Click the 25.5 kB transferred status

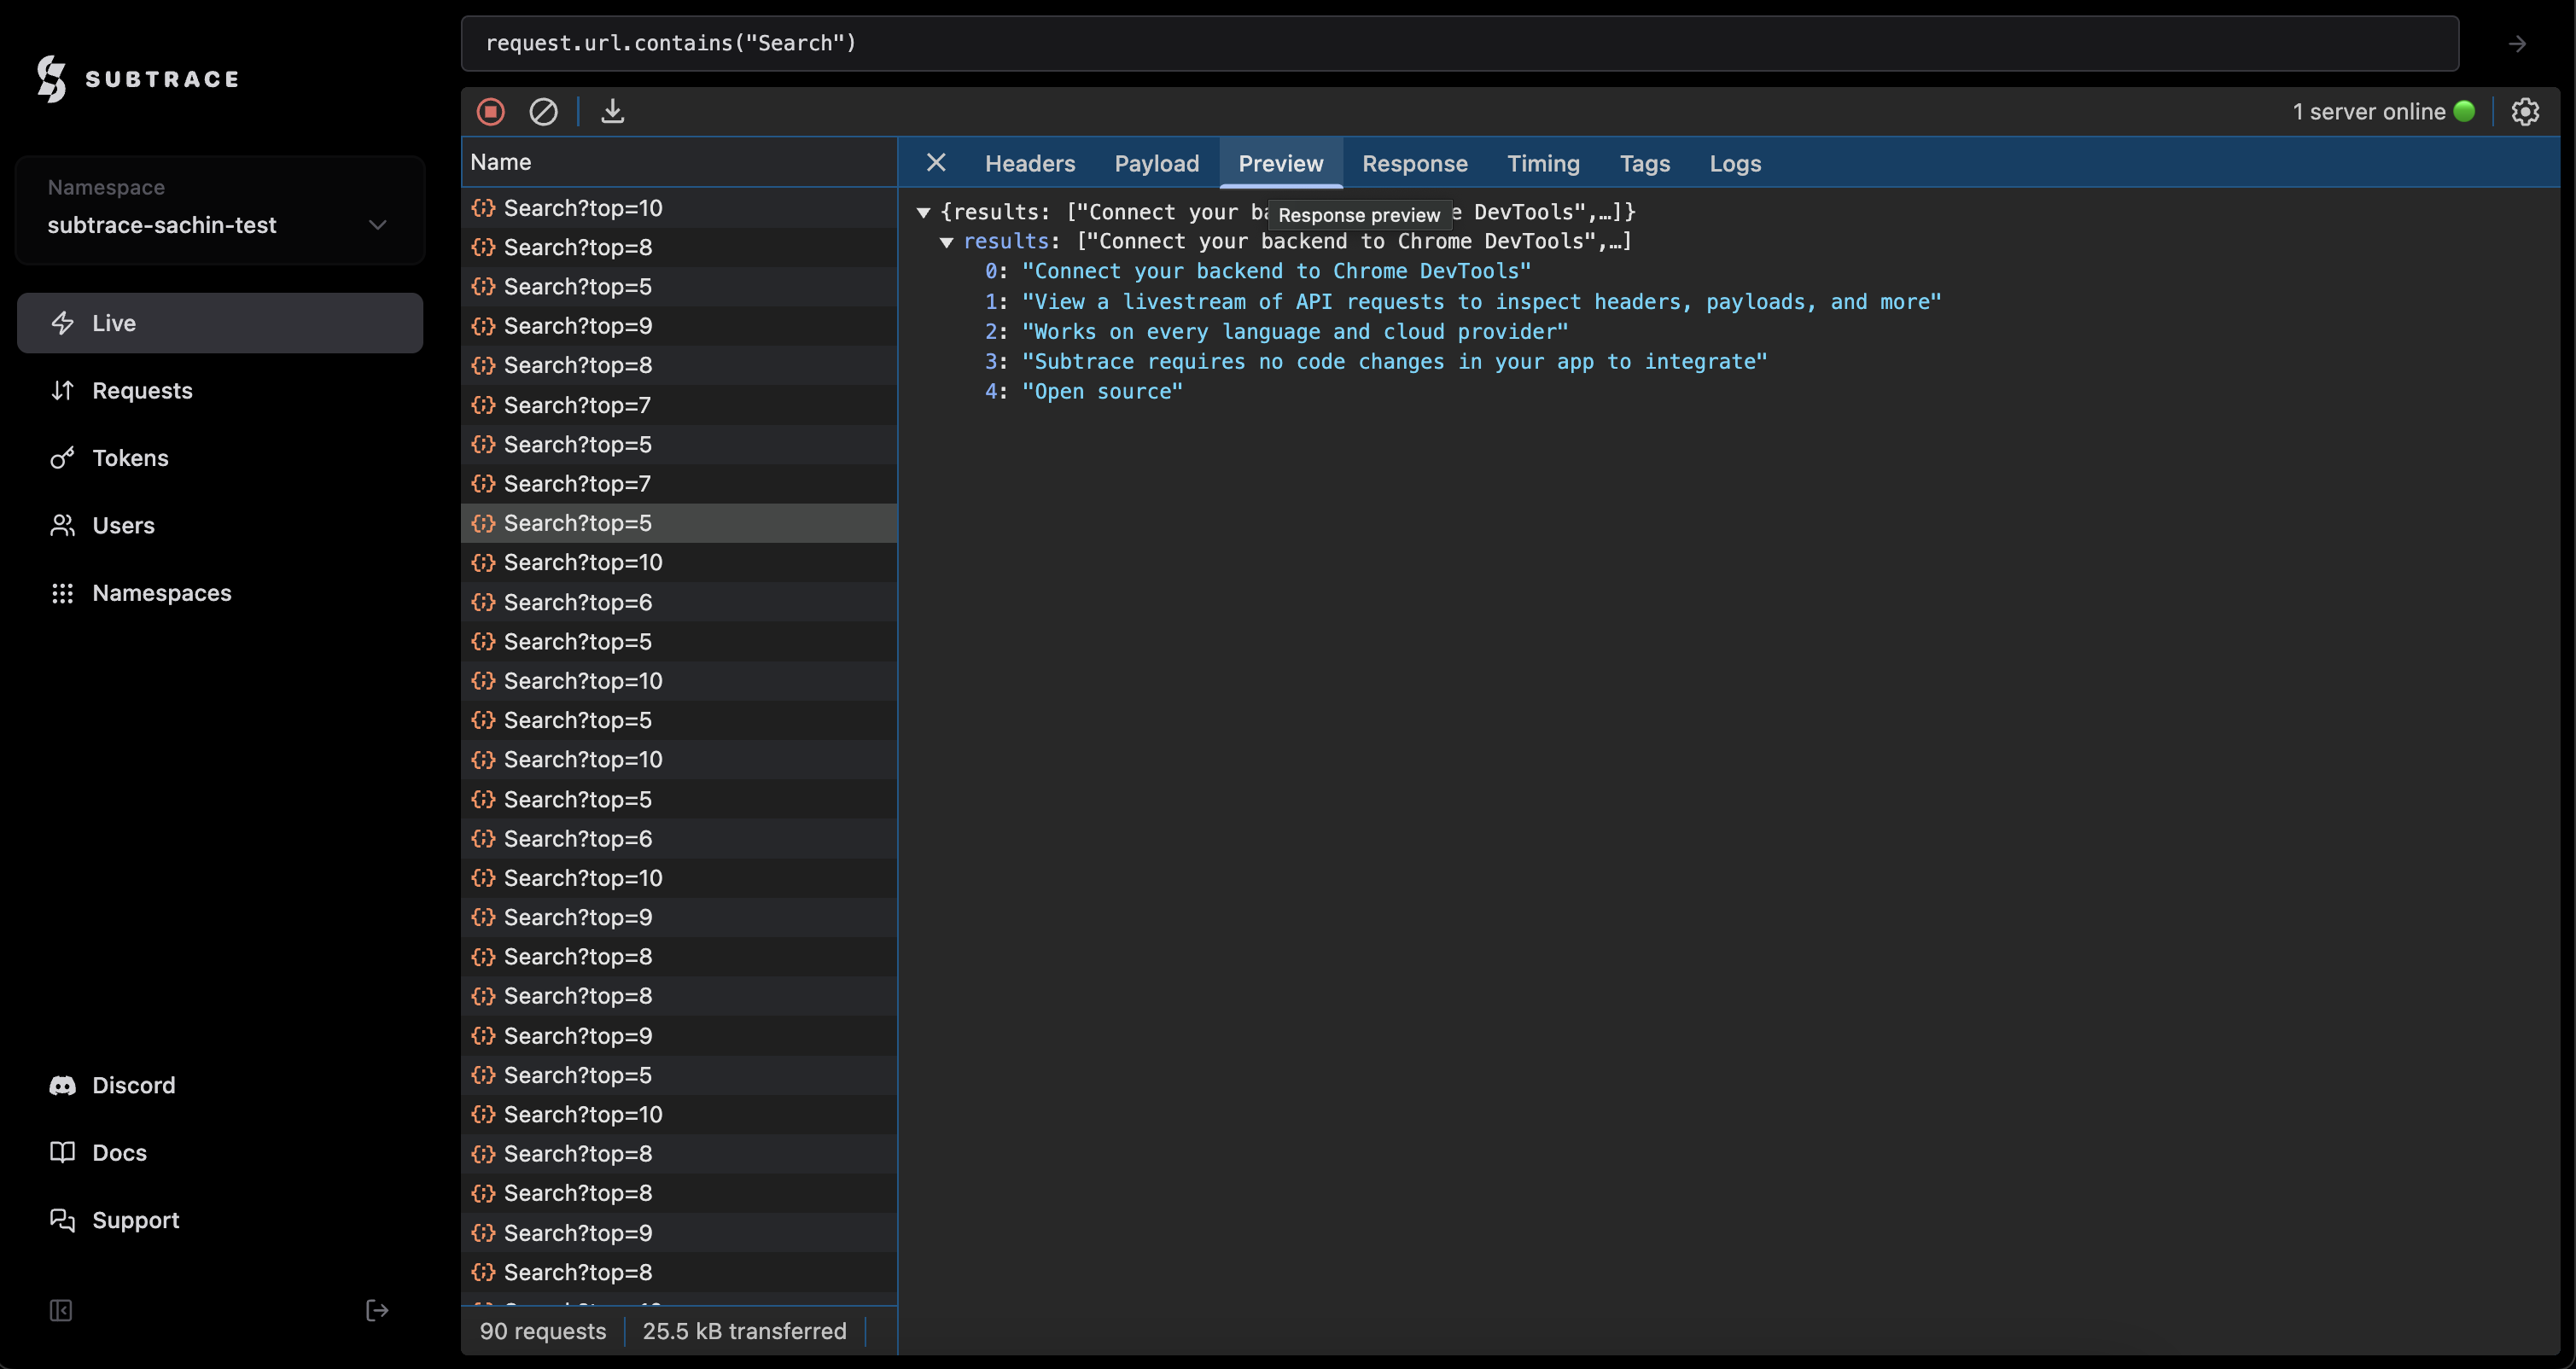744,1331
